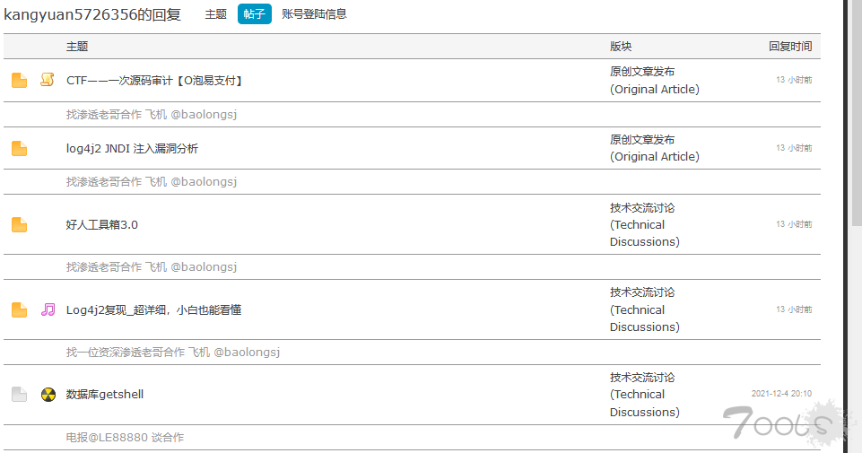Click the folder icon beside the log4j2 JNDI thread
862x453 pixels.
19,148
